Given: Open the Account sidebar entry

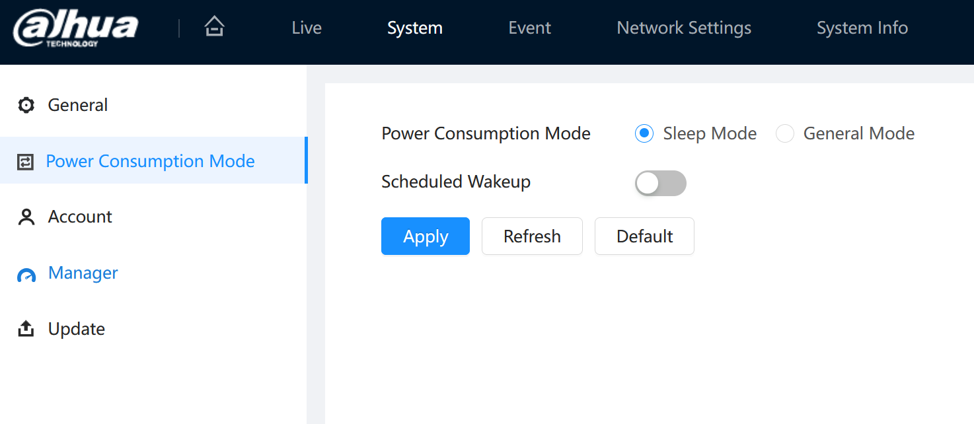Looking at the screenshot, I should pyautogui.click(x=153, y=217).
